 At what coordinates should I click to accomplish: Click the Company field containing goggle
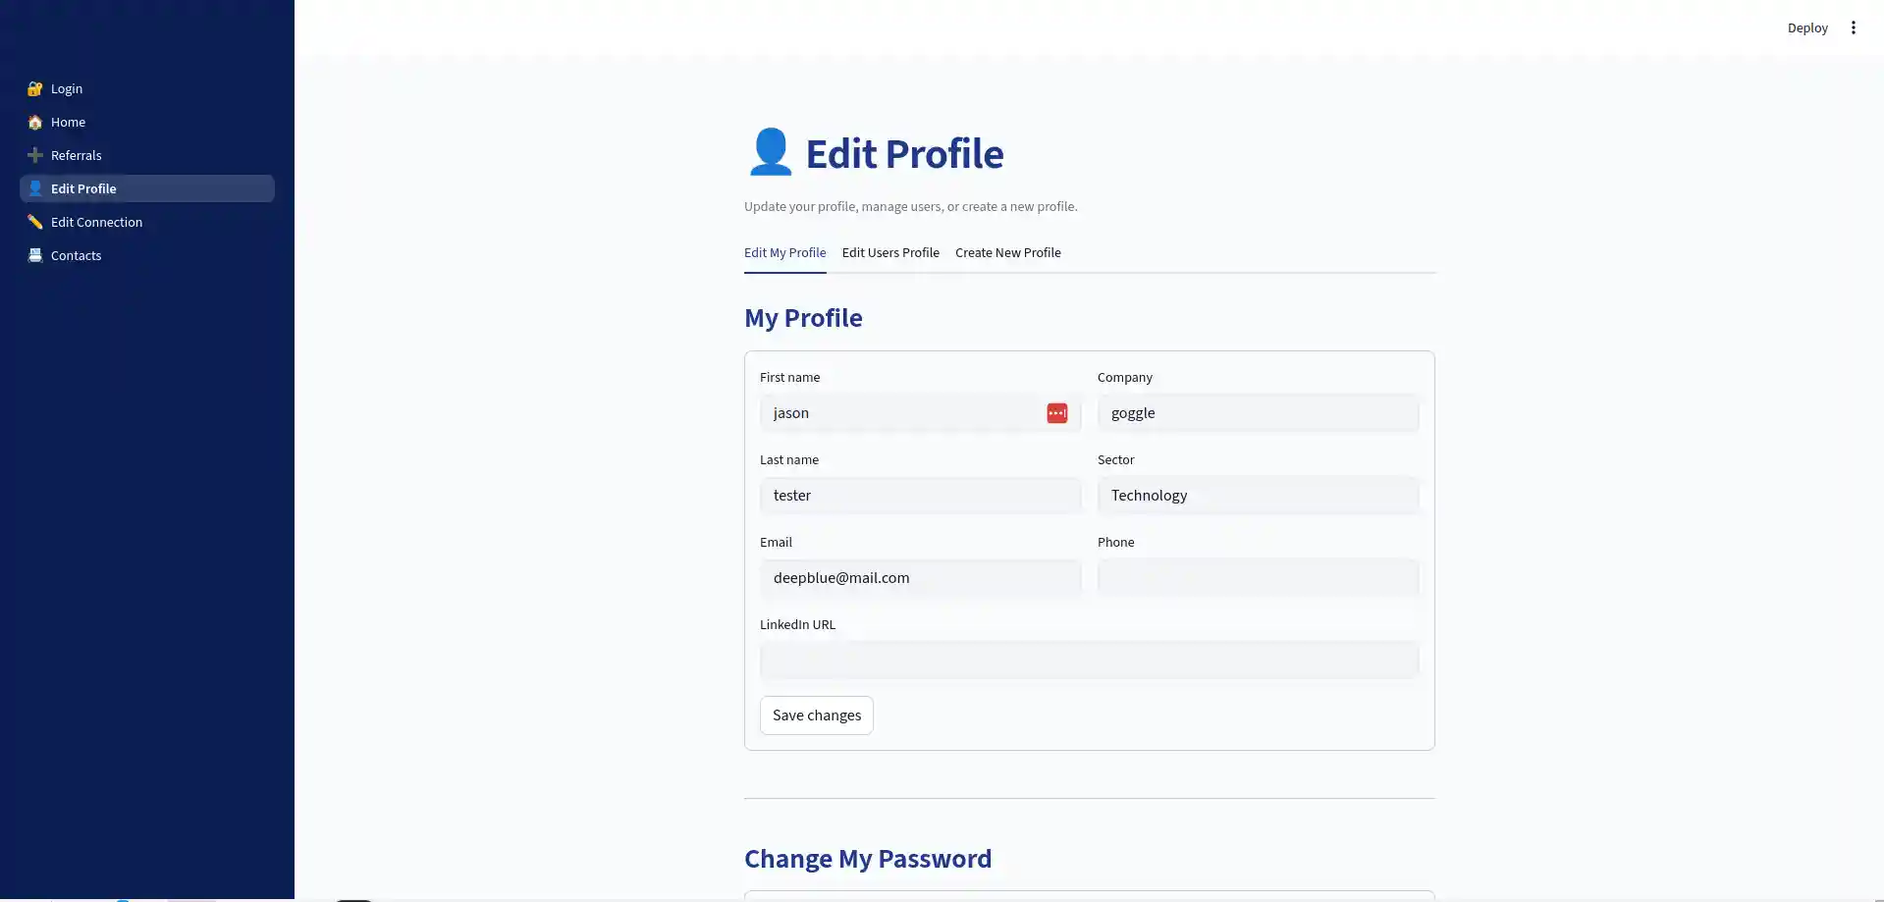[x=1258, y=412]
